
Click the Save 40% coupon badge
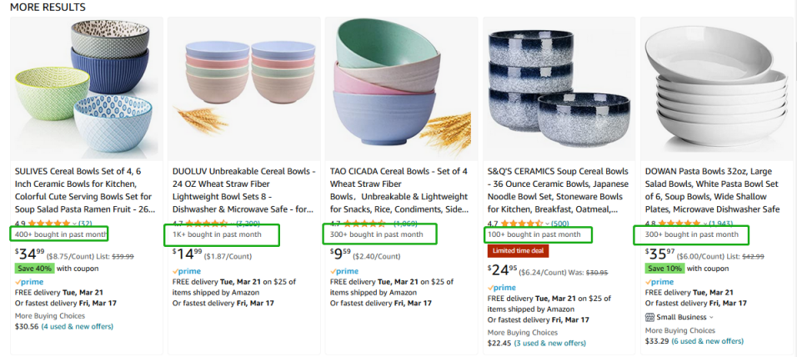click(33, 268)
